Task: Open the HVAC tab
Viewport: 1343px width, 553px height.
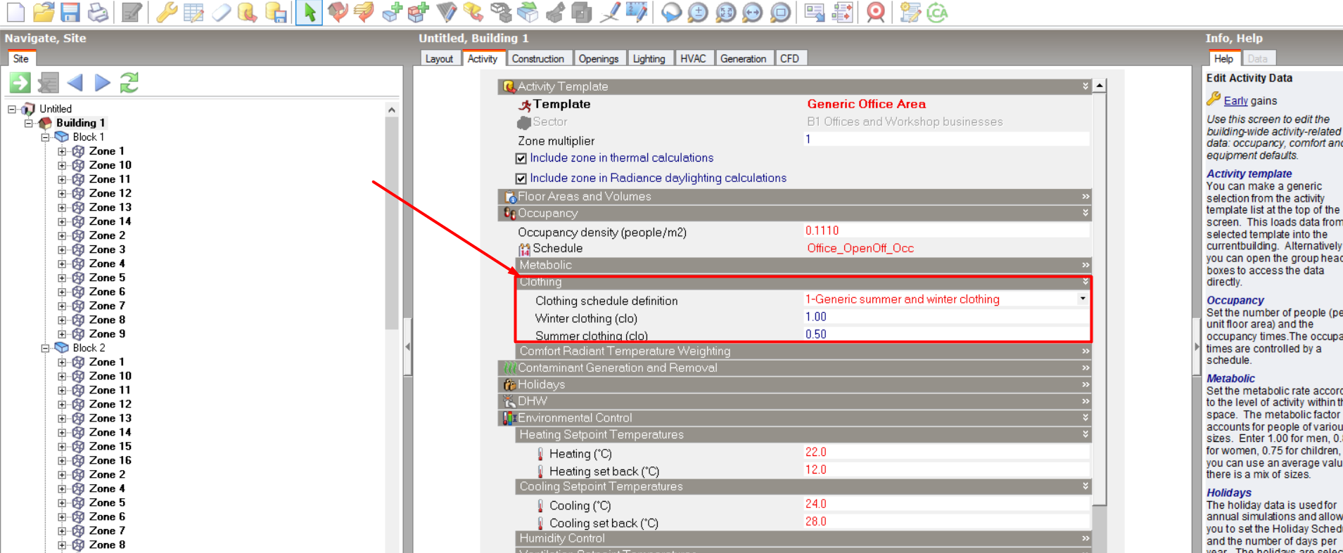Action: pyautogui.click(x=693, y=59)
